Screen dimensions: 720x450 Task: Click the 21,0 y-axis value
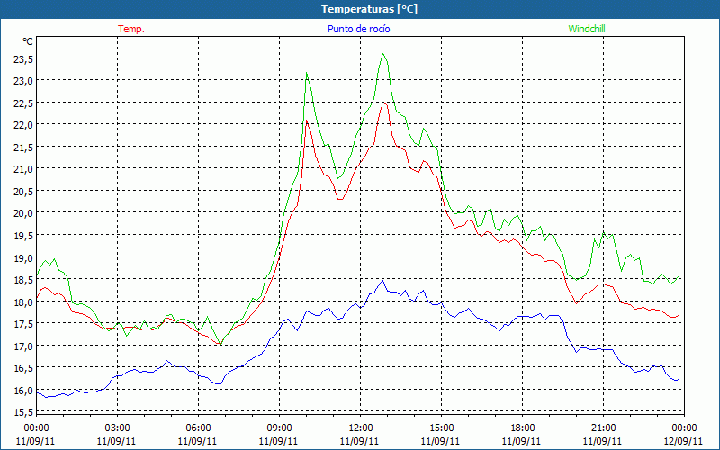[x=23, y=169]
